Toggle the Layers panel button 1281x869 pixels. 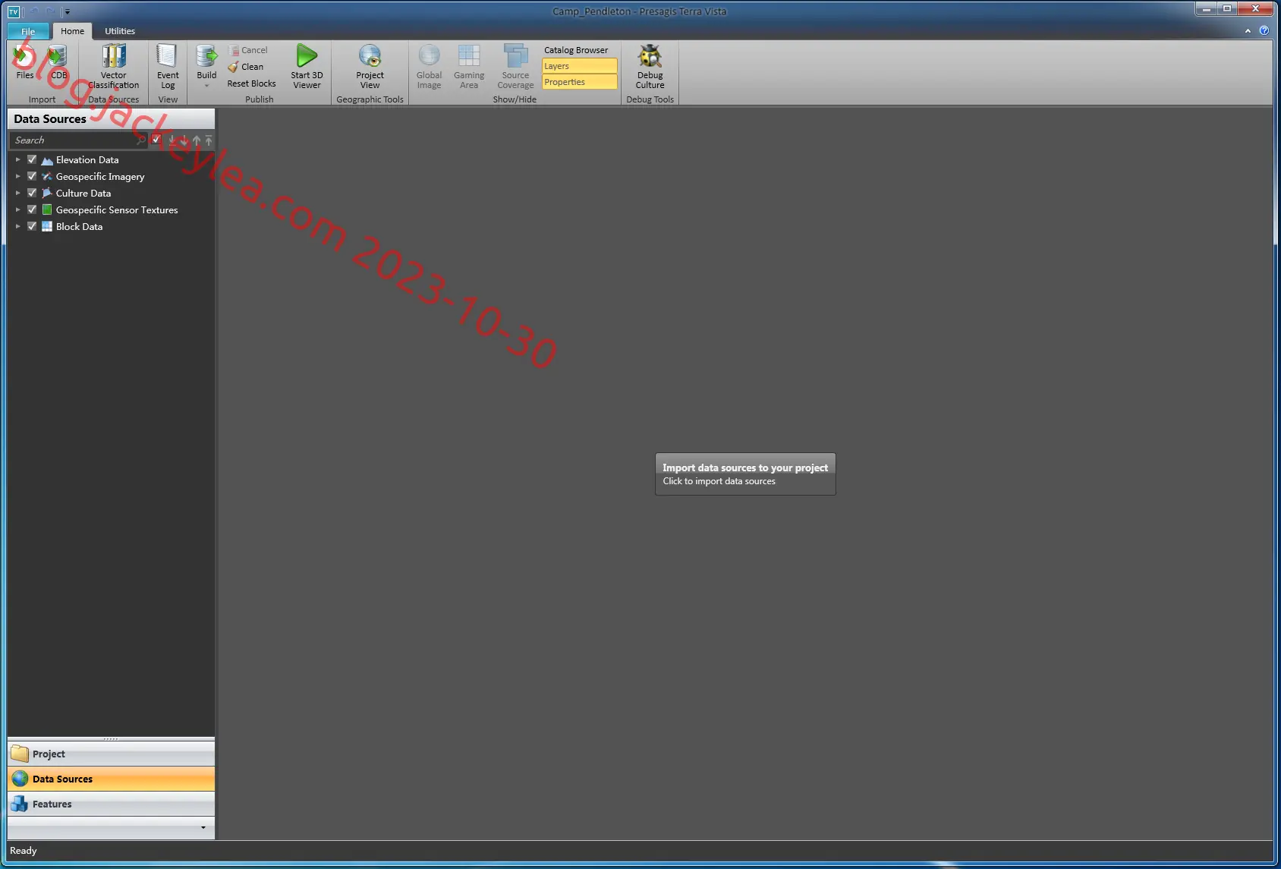tap(579, 66)
